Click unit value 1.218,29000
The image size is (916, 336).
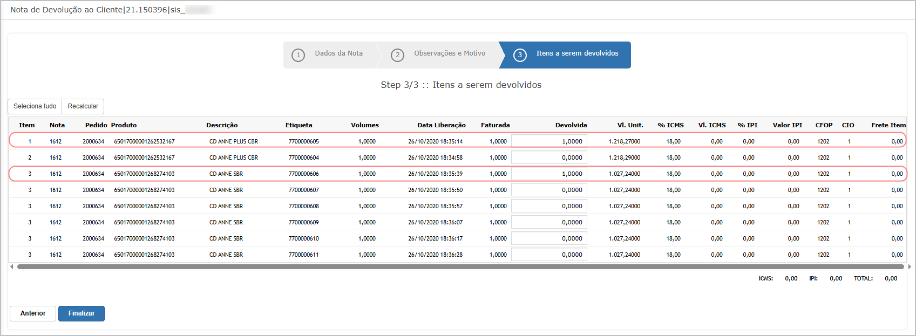[x=625, y=157]
